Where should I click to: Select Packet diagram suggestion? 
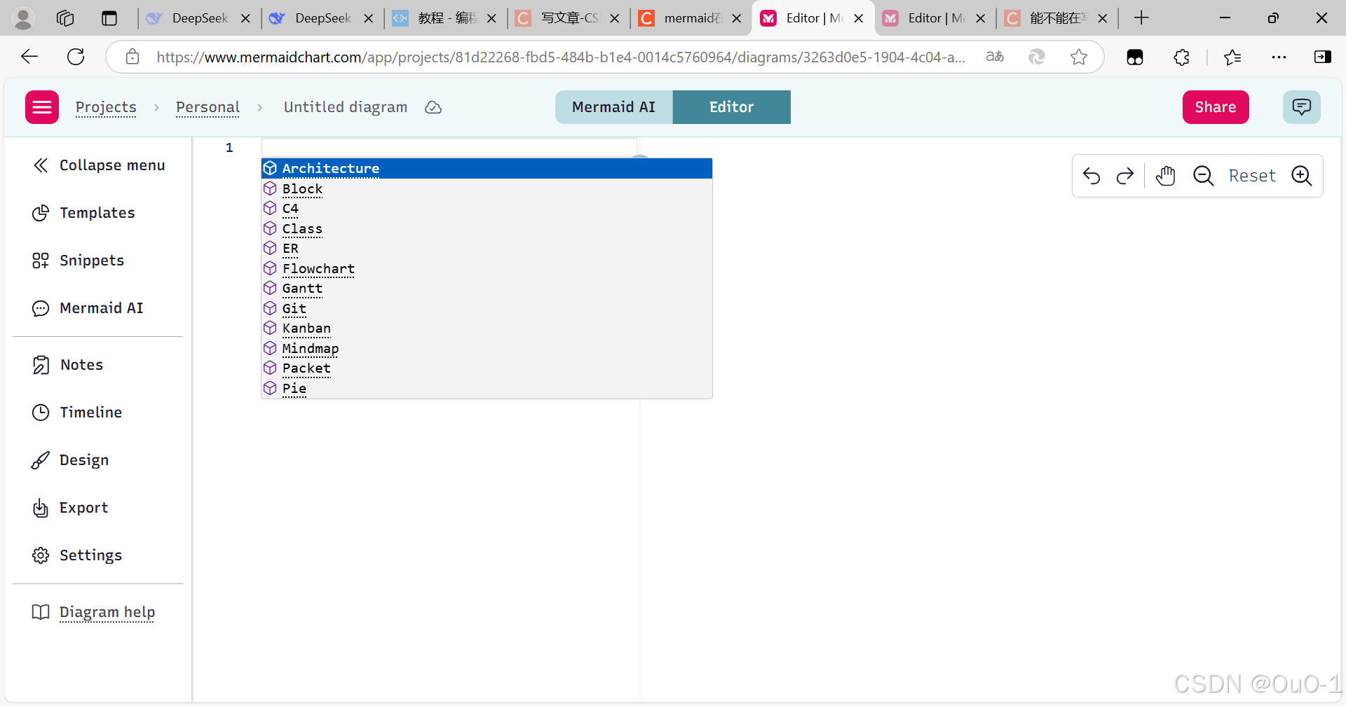(x=487, y=368)
